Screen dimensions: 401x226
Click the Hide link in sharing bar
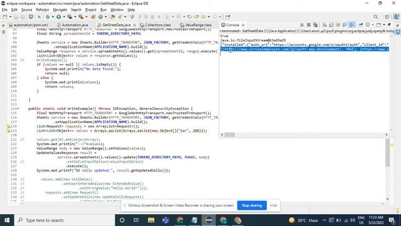tap(273, 205)
